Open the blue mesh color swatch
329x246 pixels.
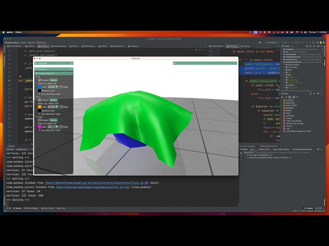pos(40,87)
